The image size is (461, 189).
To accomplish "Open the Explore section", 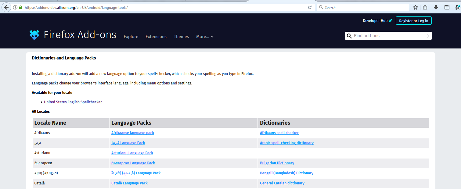I will tap(131, 37).
